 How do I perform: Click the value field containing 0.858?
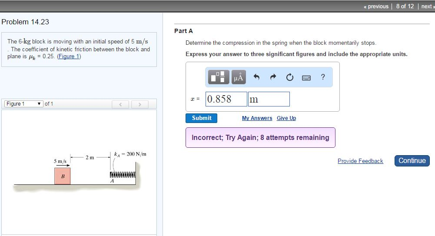click(x=226, y=99)
